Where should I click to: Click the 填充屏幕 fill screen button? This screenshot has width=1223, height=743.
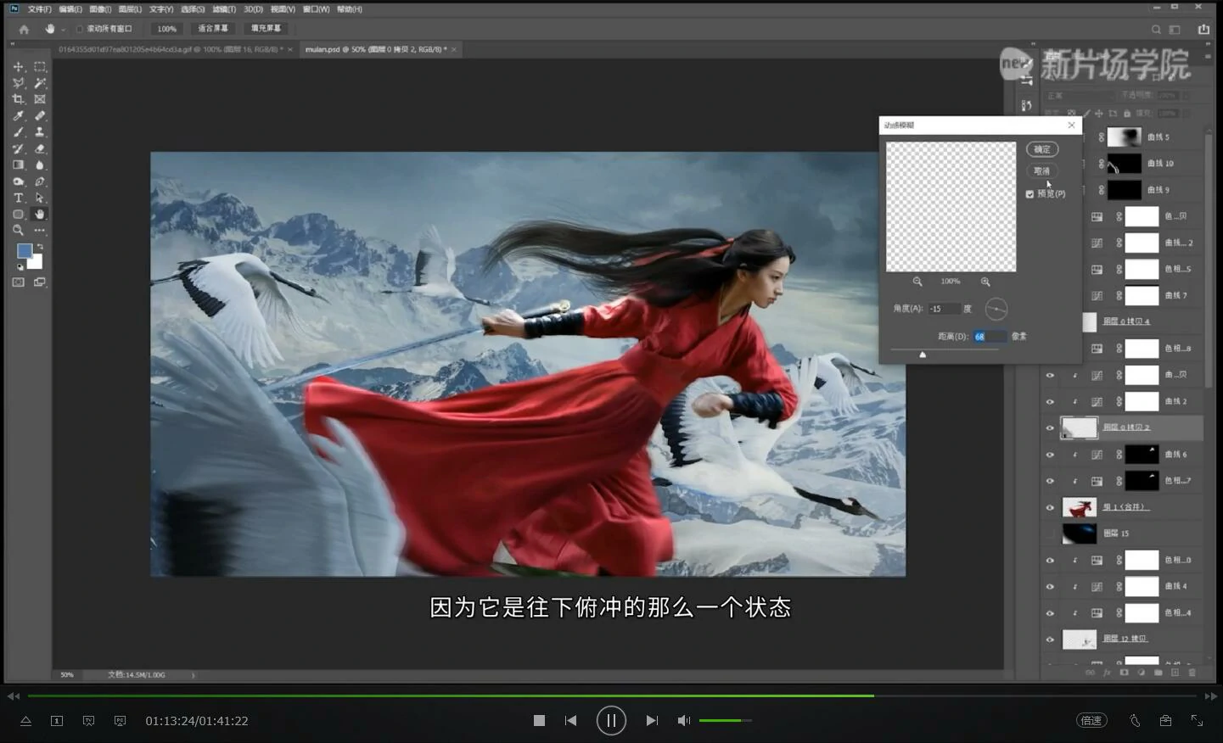266,29
